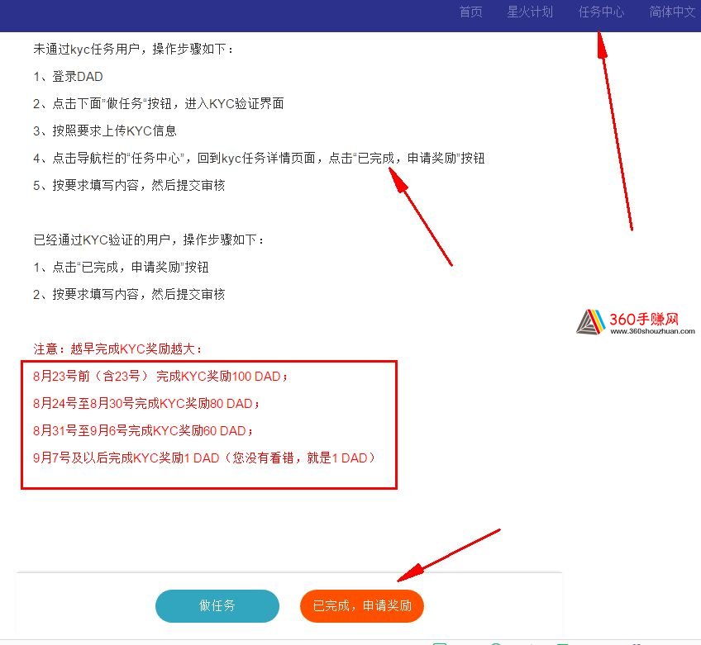Open the 首页 nav item
The image size is (701, 645).
(470, 12)
